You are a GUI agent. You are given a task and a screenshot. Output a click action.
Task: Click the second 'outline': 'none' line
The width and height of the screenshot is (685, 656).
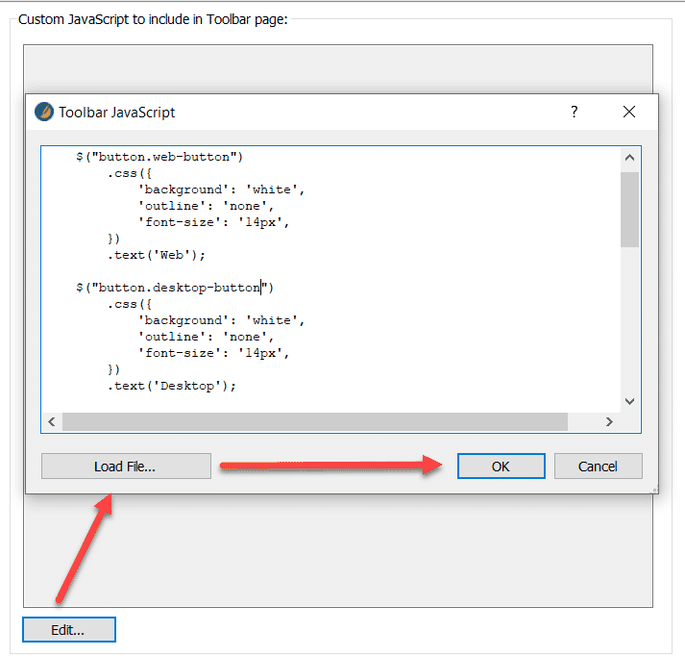click(206, 337)
